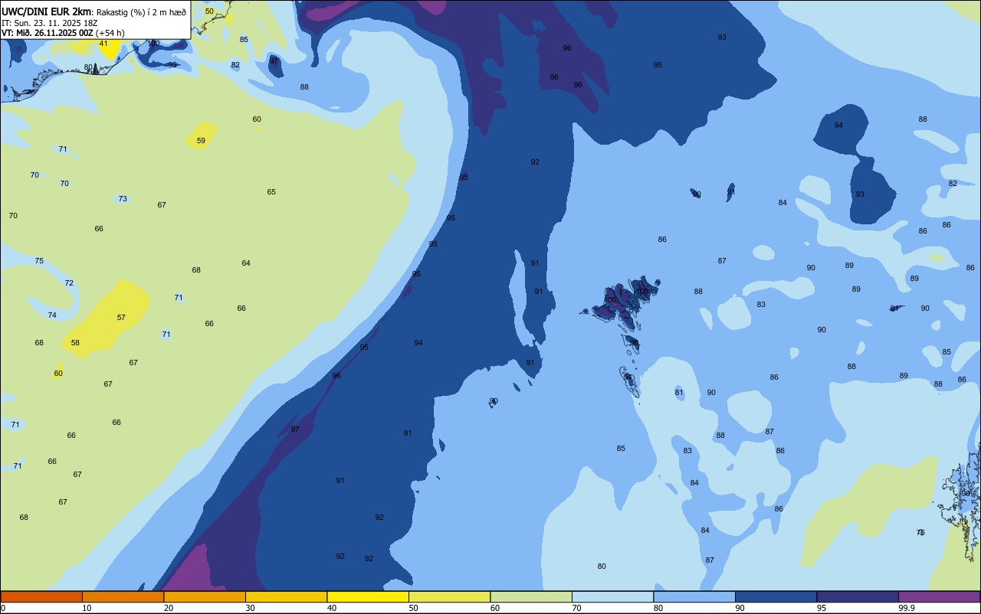The height and width of the screenshot is (614, 981).
Task: Click the humidity value 72 on the map
Action: click(x=69, y=283)
